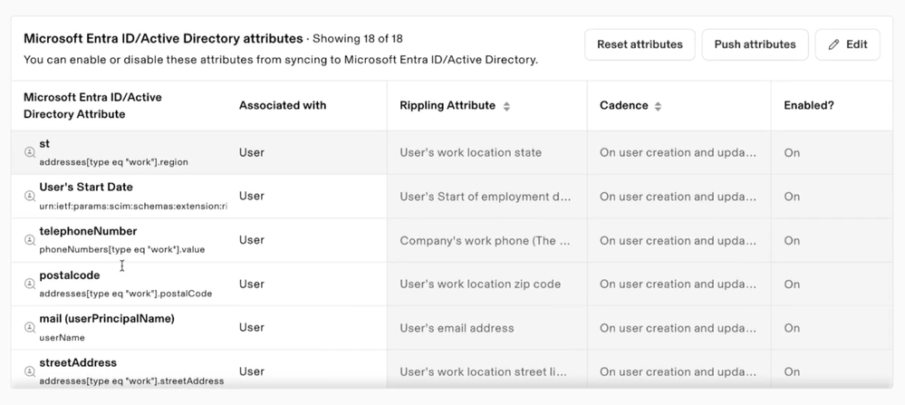Click the Cadence value in the st row

[678, 153]
